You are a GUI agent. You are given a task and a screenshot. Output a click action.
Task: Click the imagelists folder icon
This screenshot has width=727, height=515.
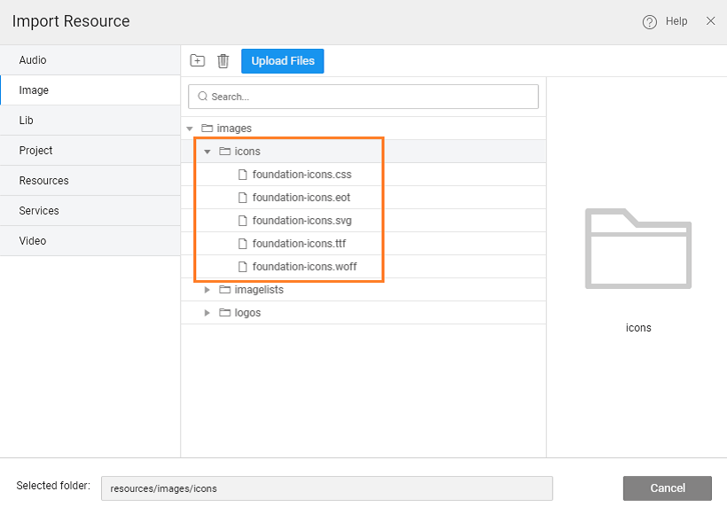pyautogui.click(x=225, y=290)
